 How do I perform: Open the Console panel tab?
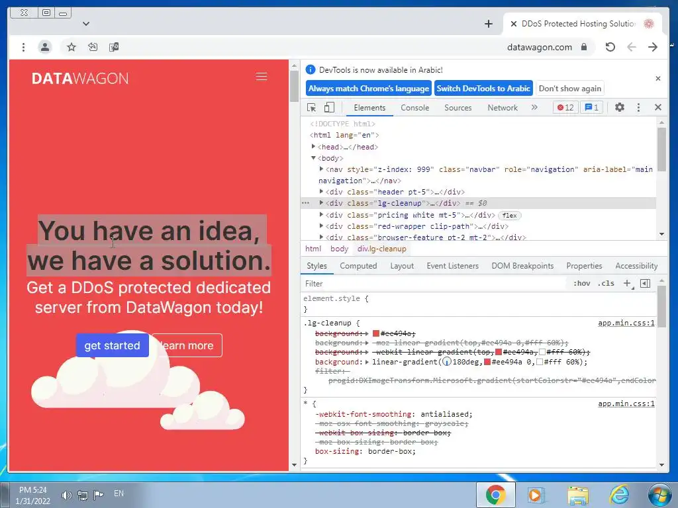tap(414, 108)
